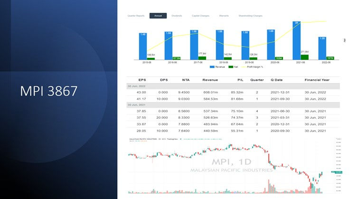This screenshot has width=357, height=199.
Task: Click the revenue value 440.59m
Action: pyautogui.click(x=211, y=131)
